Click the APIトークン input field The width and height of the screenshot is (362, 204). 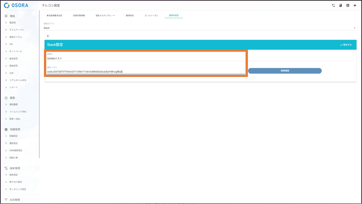[146, 71]
